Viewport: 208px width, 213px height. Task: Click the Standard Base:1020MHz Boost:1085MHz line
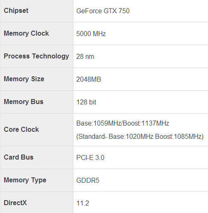click(x=140, y=137)
